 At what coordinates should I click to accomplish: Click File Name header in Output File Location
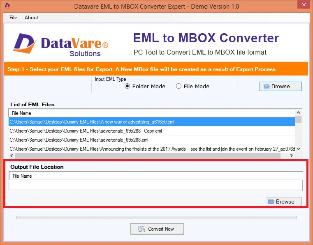tap(156, 176)
